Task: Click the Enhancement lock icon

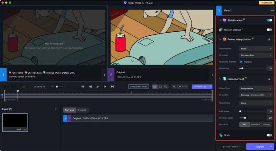Action: (269, 79)
